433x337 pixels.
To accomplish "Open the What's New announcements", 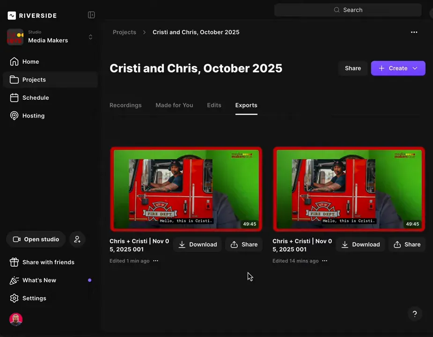I will click(39, 280).
